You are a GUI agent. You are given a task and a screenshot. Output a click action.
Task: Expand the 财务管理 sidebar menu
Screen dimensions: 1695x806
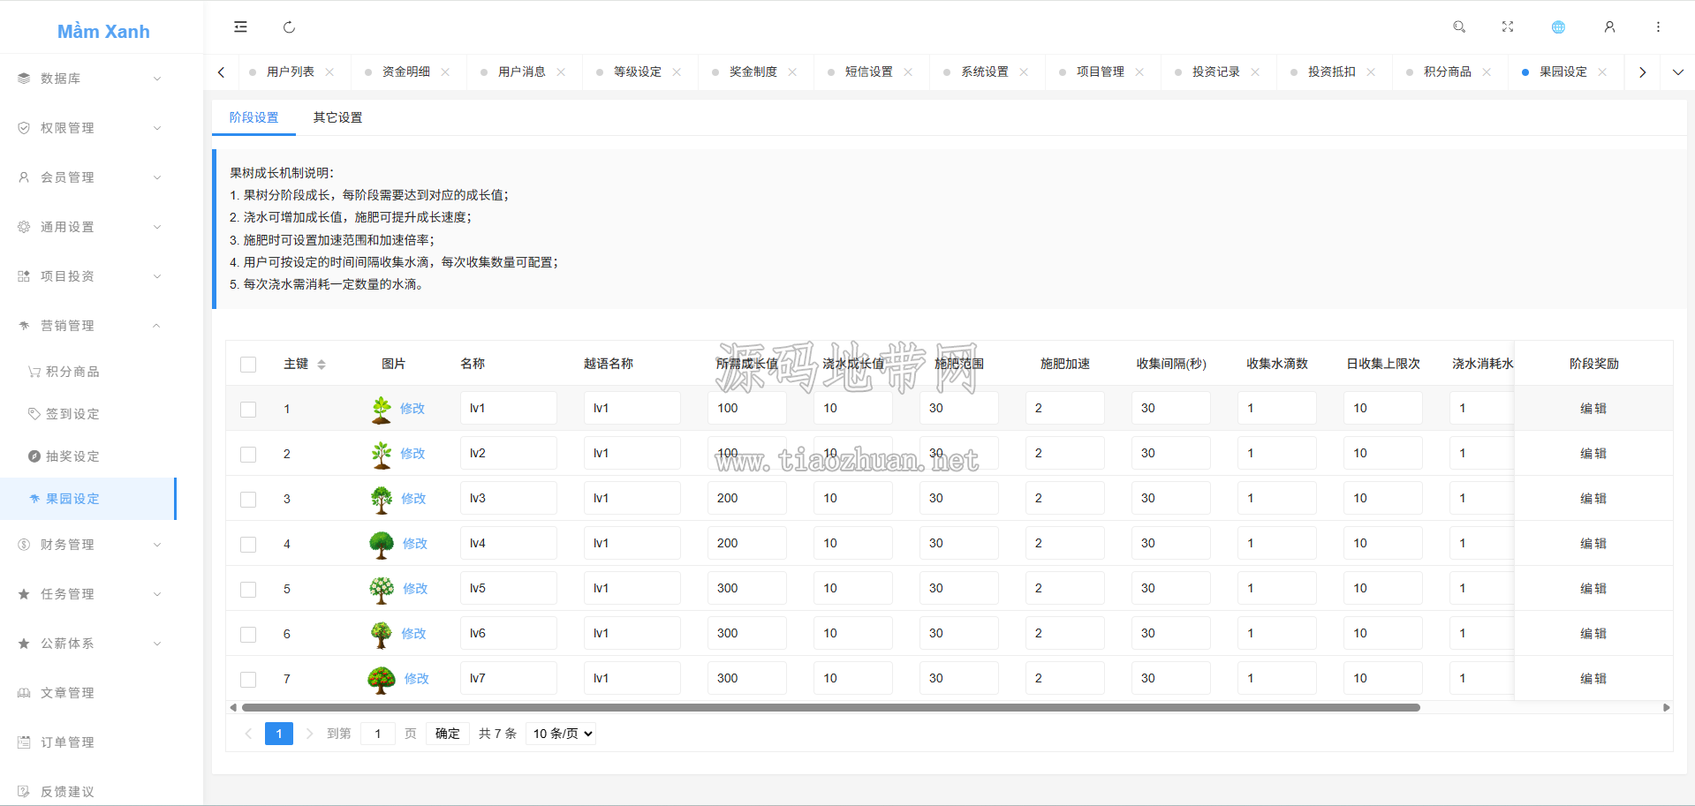(88, 545)
